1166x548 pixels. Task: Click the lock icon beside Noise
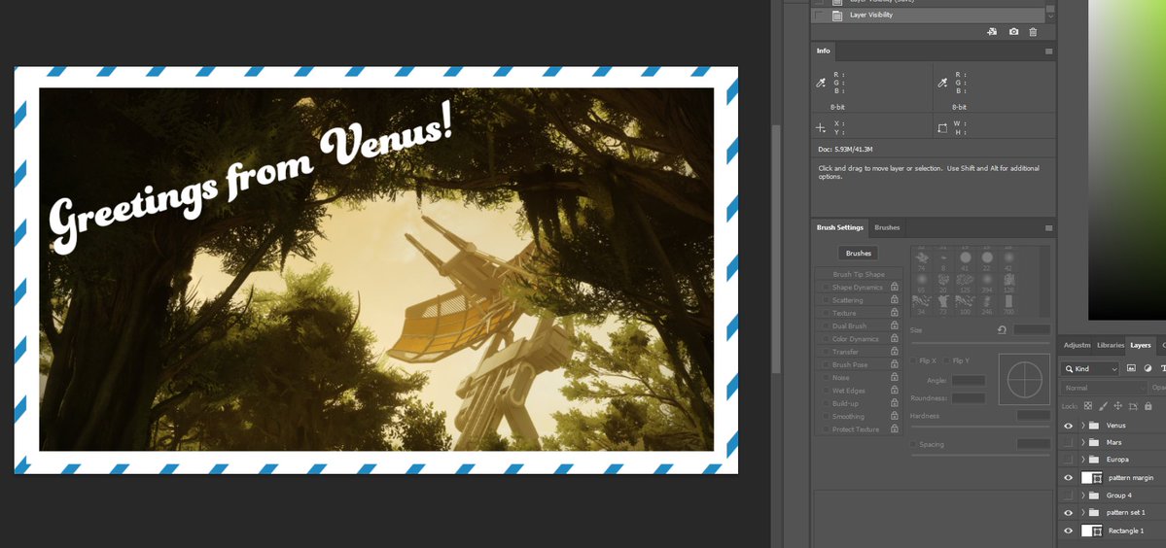coord(895,378)
